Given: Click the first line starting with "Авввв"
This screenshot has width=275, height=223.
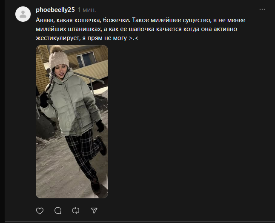Looking at the screenshot, I should [x=140, y=20].
